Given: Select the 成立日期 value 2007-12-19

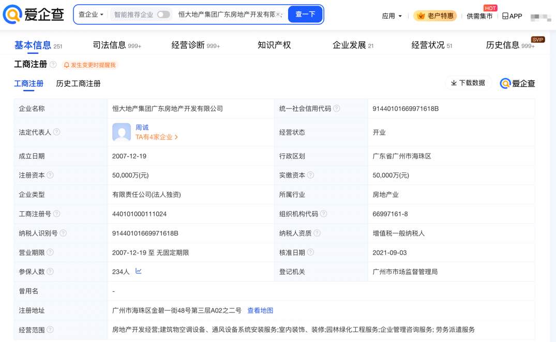Looking at the screenshot, I should (x=129, y=156).
